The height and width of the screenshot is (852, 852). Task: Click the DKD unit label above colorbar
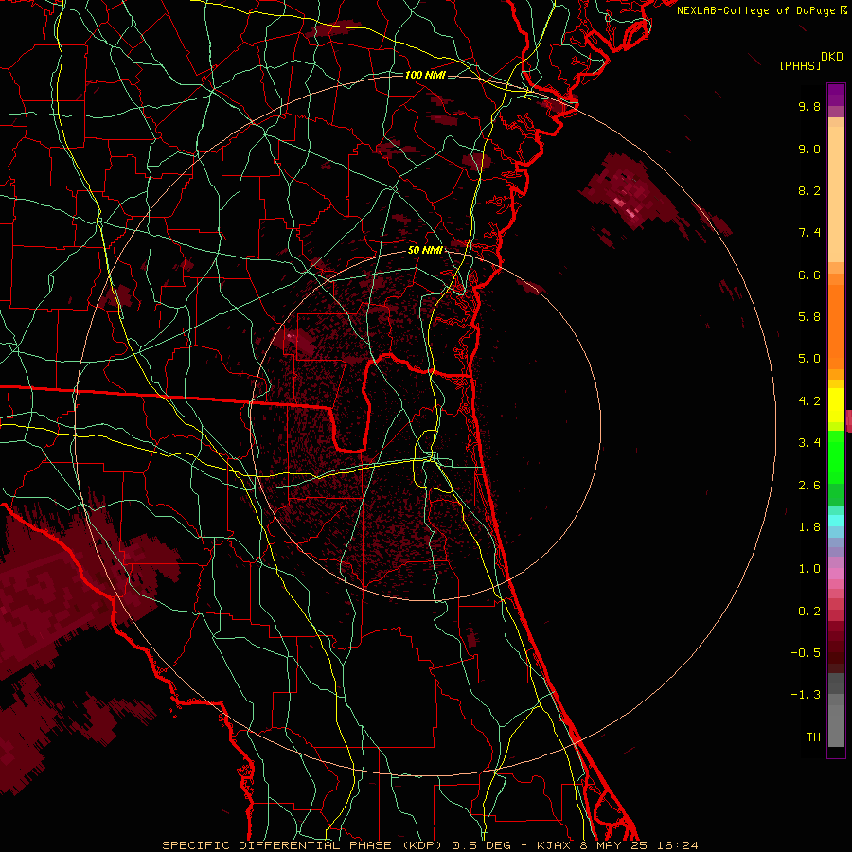point(832,57)
